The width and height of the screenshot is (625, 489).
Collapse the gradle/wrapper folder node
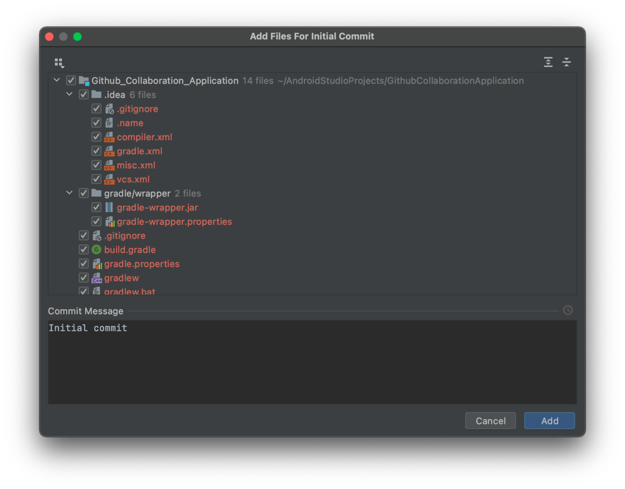point(69,193)
